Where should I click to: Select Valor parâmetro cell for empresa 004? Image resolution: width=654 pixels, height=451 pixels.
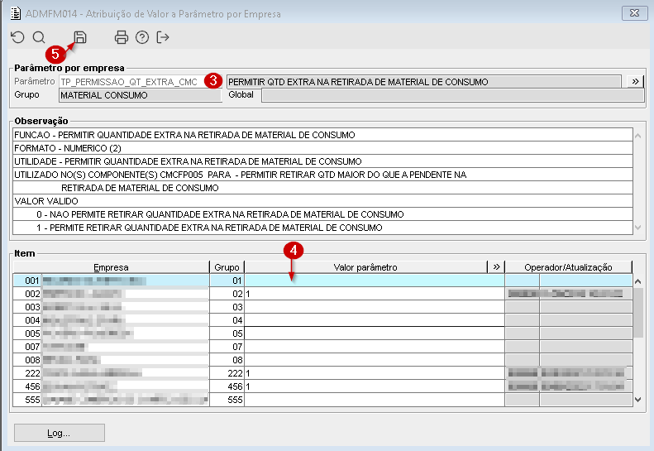(375, 320)
